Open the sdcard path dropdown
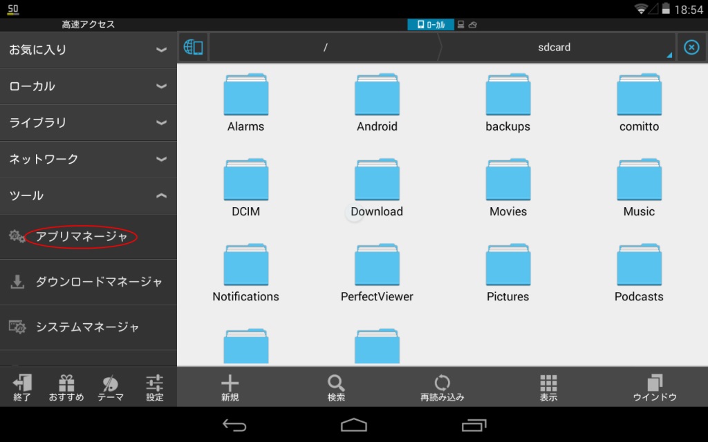The height and width of the screenshot is (442, 708). click(557, 47)
